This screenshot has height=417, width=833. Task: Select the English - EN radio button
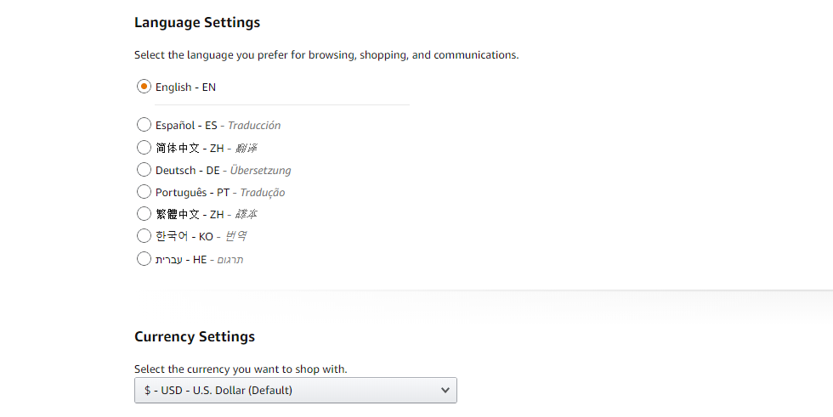tap(144, 87)
